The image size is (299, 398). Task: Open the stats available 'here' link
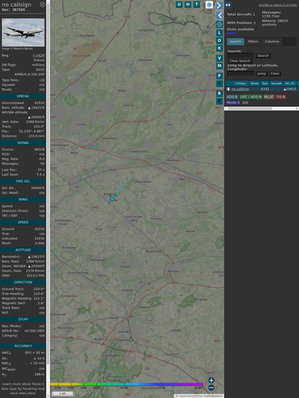pos(231,33)
